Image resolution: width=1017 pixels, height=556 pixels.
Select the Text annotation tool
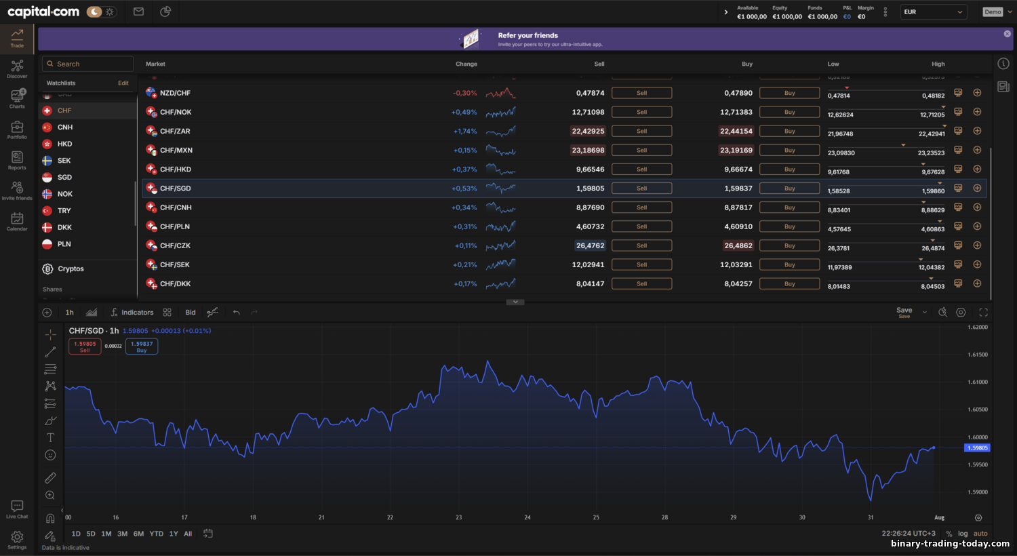50,438
